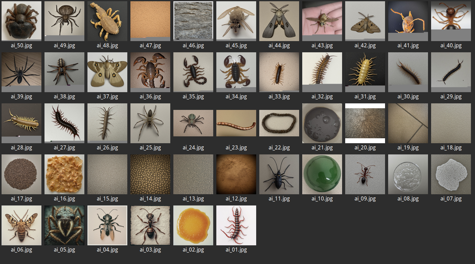This screenshot has height=264, width=475.
Task: Select the ai_16.jpg golden crust thumbnail
Action: (64, 174)
